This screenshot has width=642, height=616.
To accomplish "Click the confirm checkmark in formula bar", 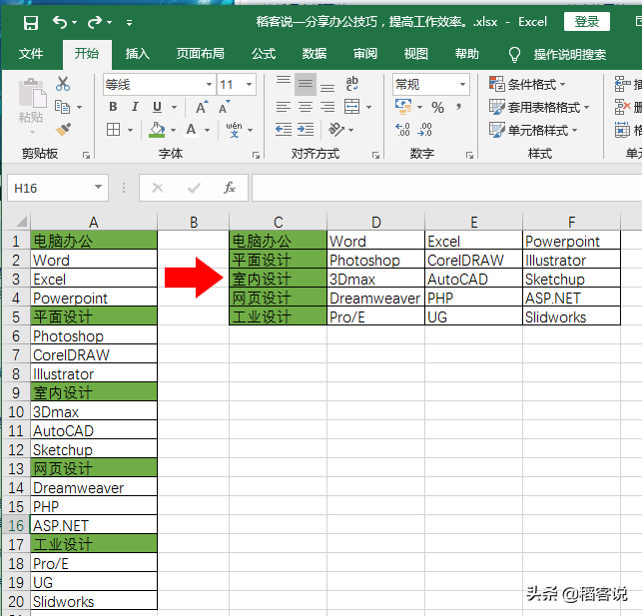I will point(194,188).
